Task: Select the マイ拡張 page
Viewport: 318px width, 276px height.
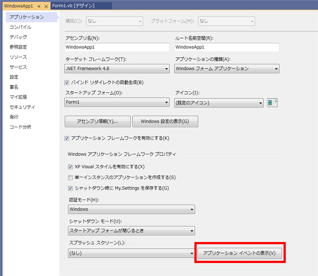Action: [x=18, y=97]
